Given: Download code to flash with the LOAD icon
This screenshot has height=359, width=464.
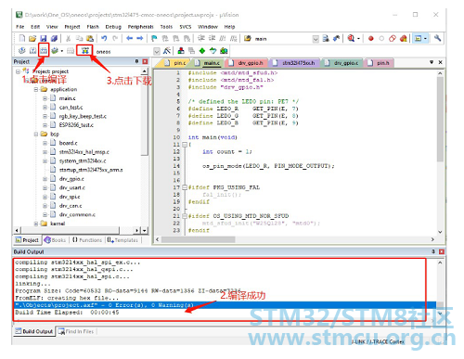Looking at the screenshot, I should click(84, 51).
